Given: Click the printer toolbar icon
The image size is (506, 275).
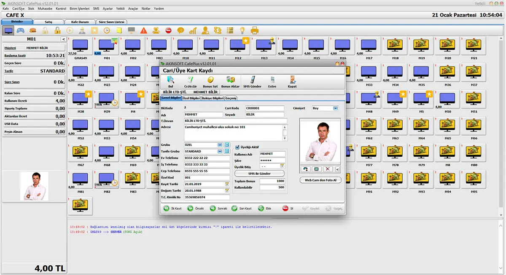Looking at the screenshot, I should point(255,30).
